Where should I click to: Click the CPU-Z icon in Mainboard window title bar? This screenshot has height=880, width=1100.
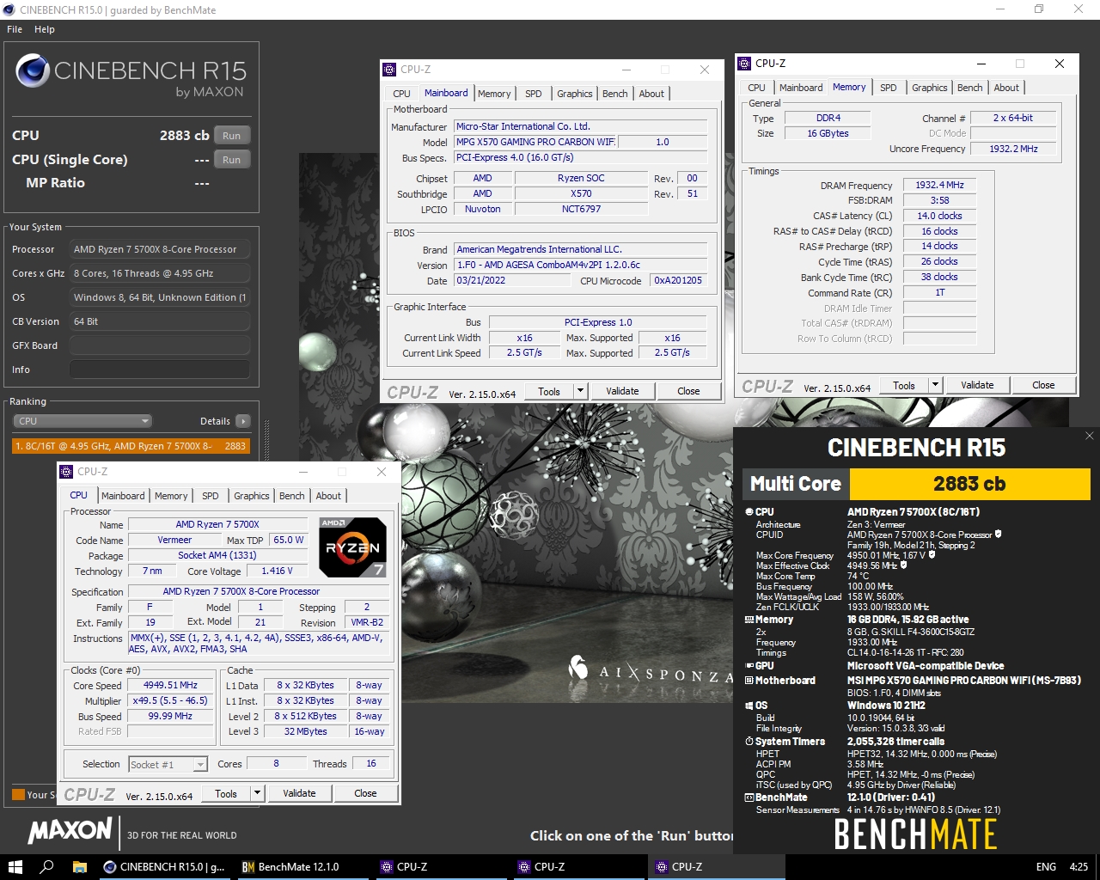pyautogui.click(x=390, y=70)
